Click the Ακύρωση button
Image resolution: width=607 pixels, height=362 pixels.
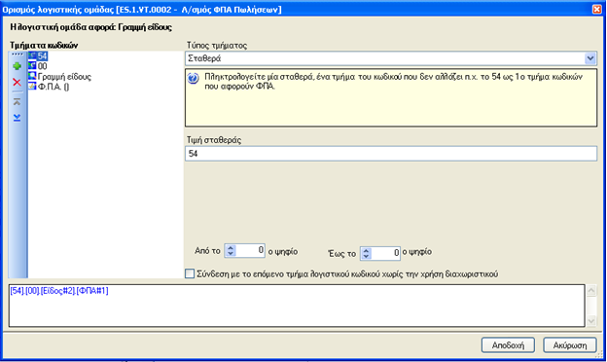click(570, 344)
